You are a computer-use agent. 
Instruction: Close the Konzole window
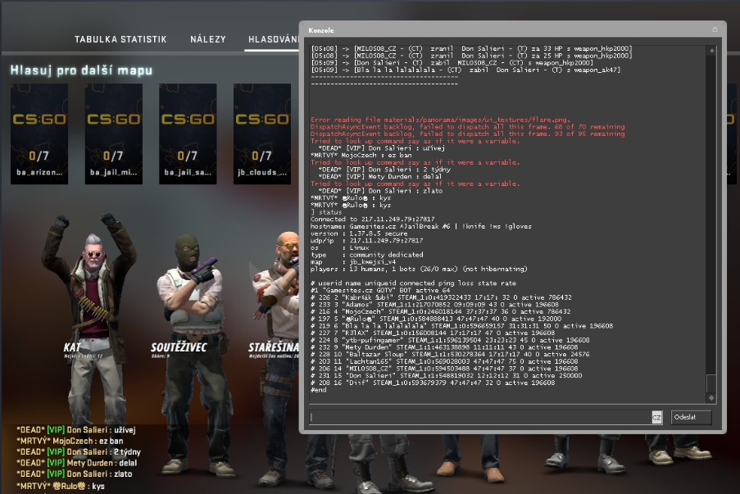pos(715,29)
